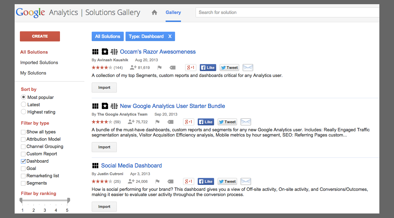Click the red CREATE button

tap(40, 36)
